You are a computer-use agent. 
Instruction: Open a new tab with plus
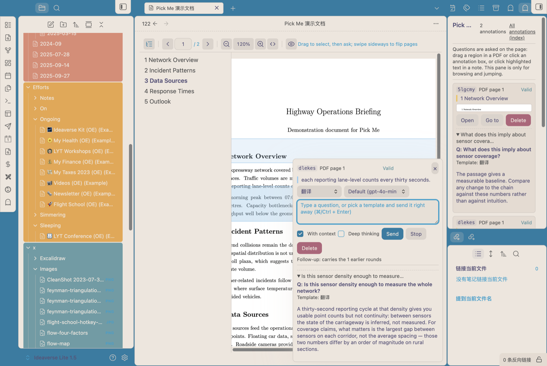(x=233, y=8)
